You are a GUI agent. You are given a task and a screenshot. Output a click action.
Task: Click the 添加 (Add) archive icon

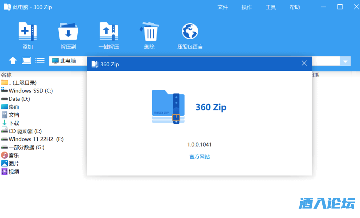pyautogui.click(x=27, y=32)
